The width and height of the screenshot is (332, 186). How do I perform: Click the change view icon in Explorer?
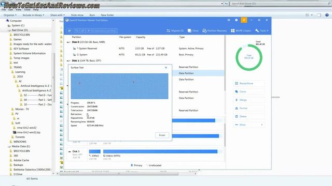point(307,15)
